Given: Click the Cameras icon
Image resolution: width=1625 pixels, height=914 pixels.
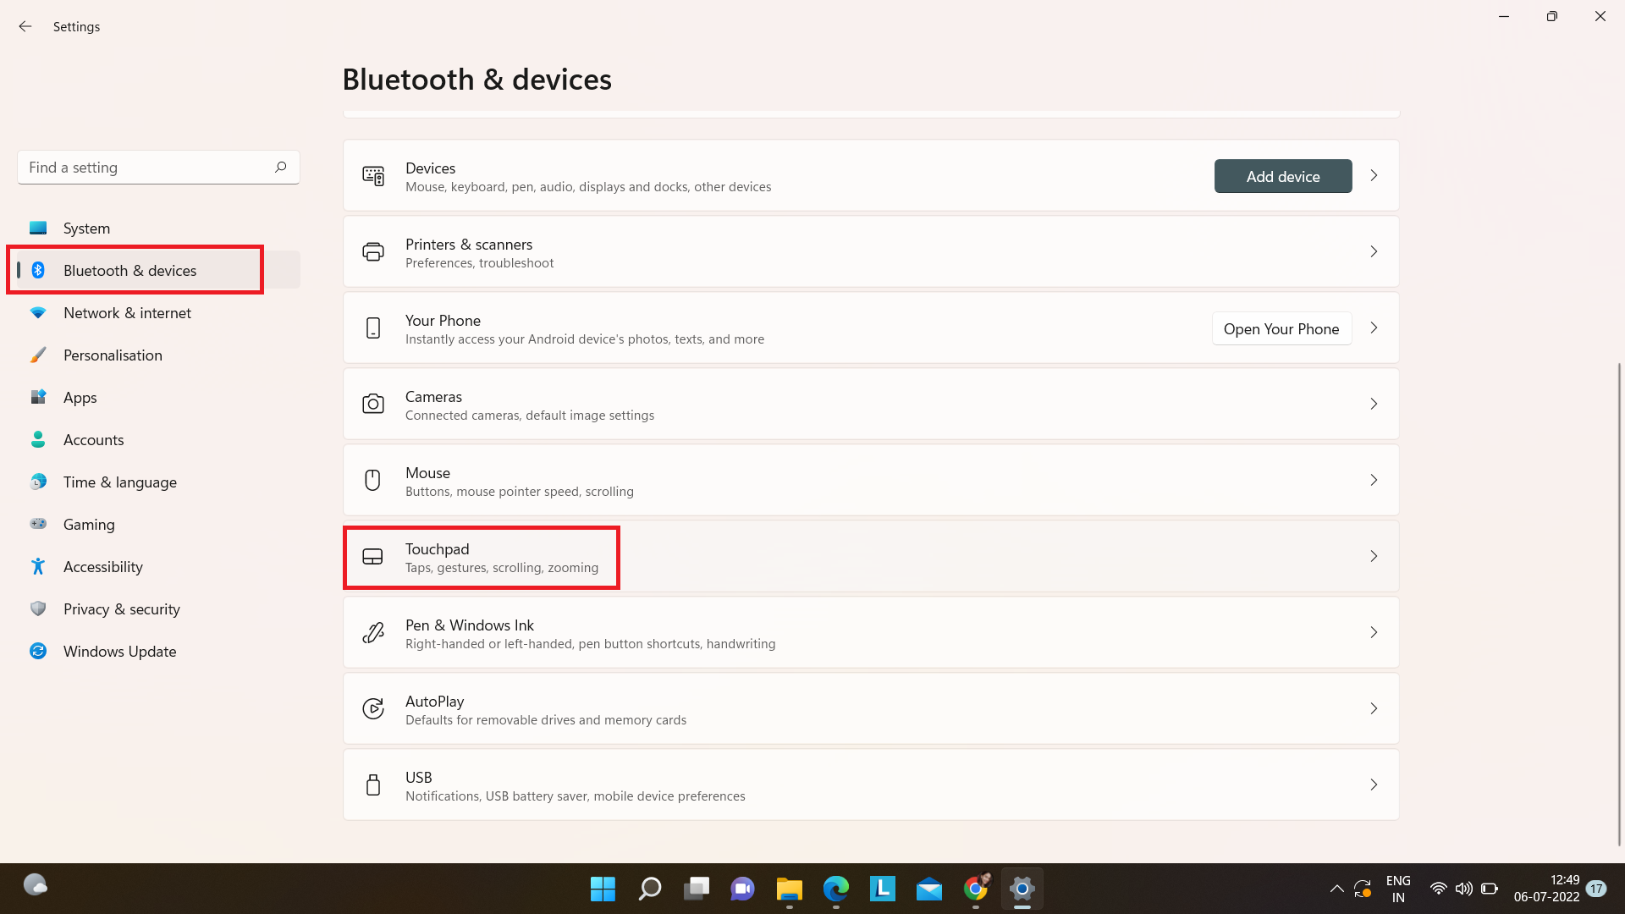Looking at the screenshot, I should click(x=372, y=405).
